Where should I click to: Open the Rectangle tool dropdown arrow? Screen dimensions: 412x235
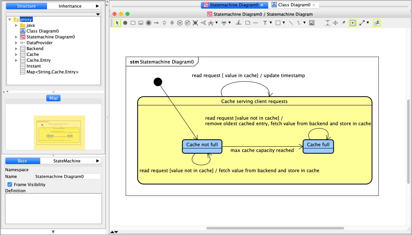click(x=284, y=23)
